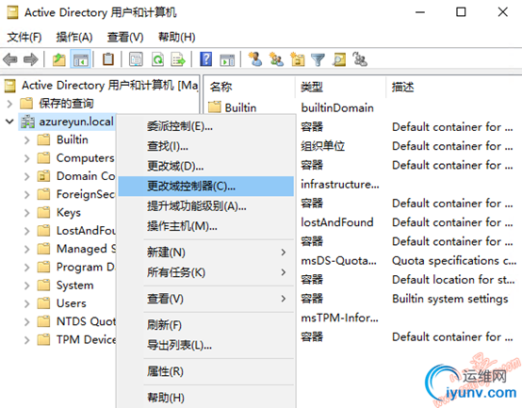Open 属性(R) from context menu
The width and height of the screenshot is (522, 408).
tap(206, 371)
